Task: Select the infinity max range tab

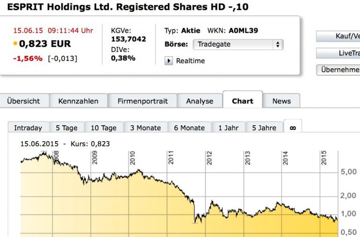Action: tap(293, 127)
